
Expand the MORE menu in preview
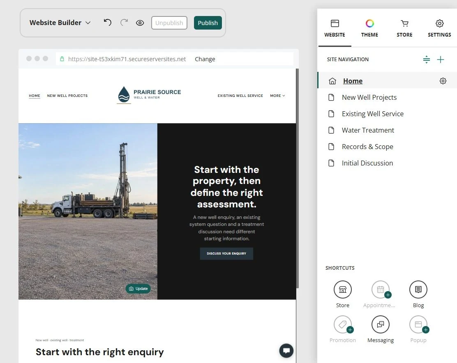(x=277, y=96)
